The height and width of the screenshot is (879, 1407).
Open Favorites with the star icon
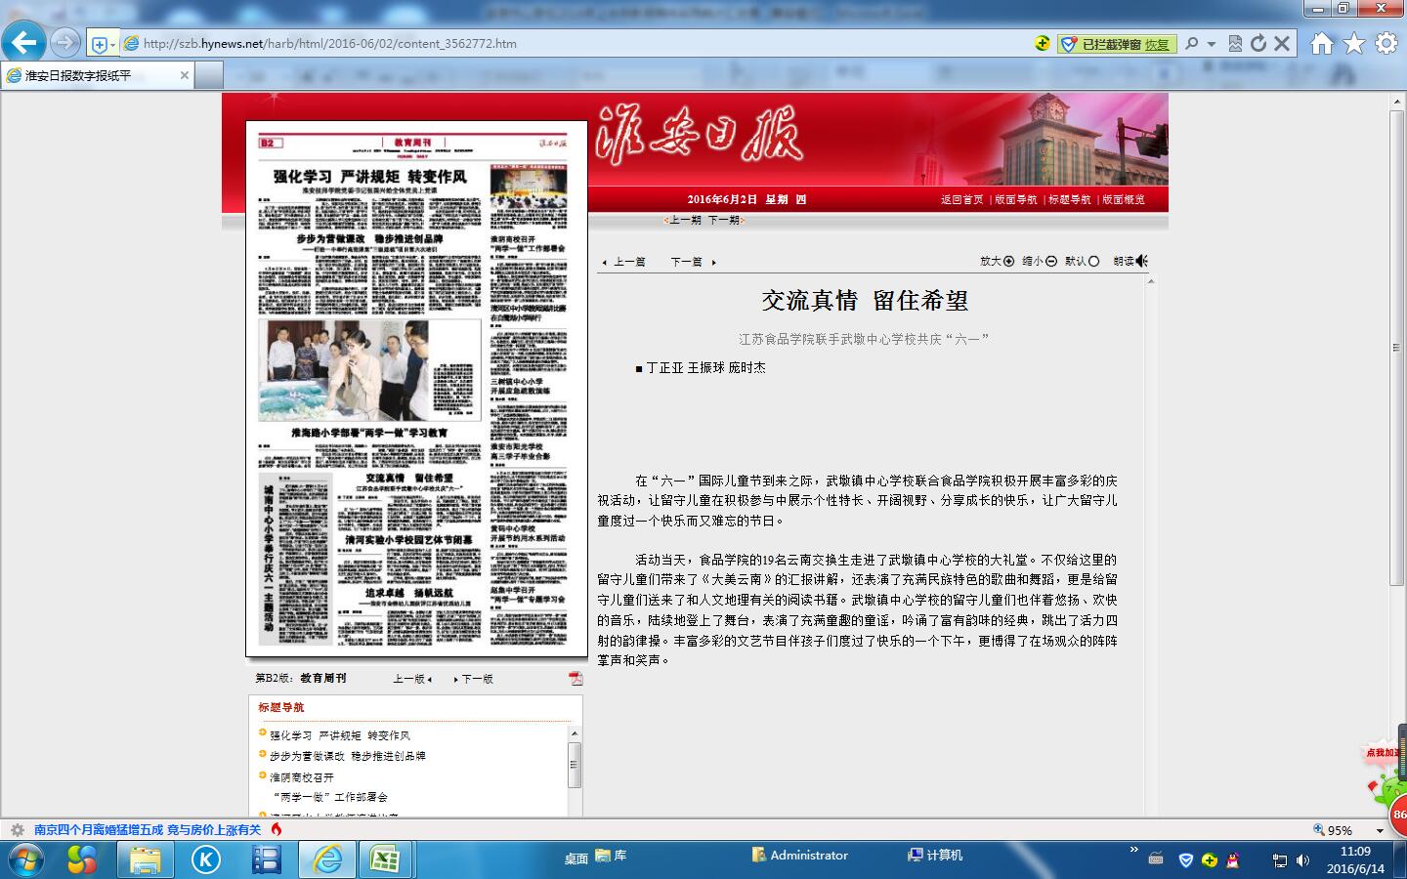(x=1354, y=43)
